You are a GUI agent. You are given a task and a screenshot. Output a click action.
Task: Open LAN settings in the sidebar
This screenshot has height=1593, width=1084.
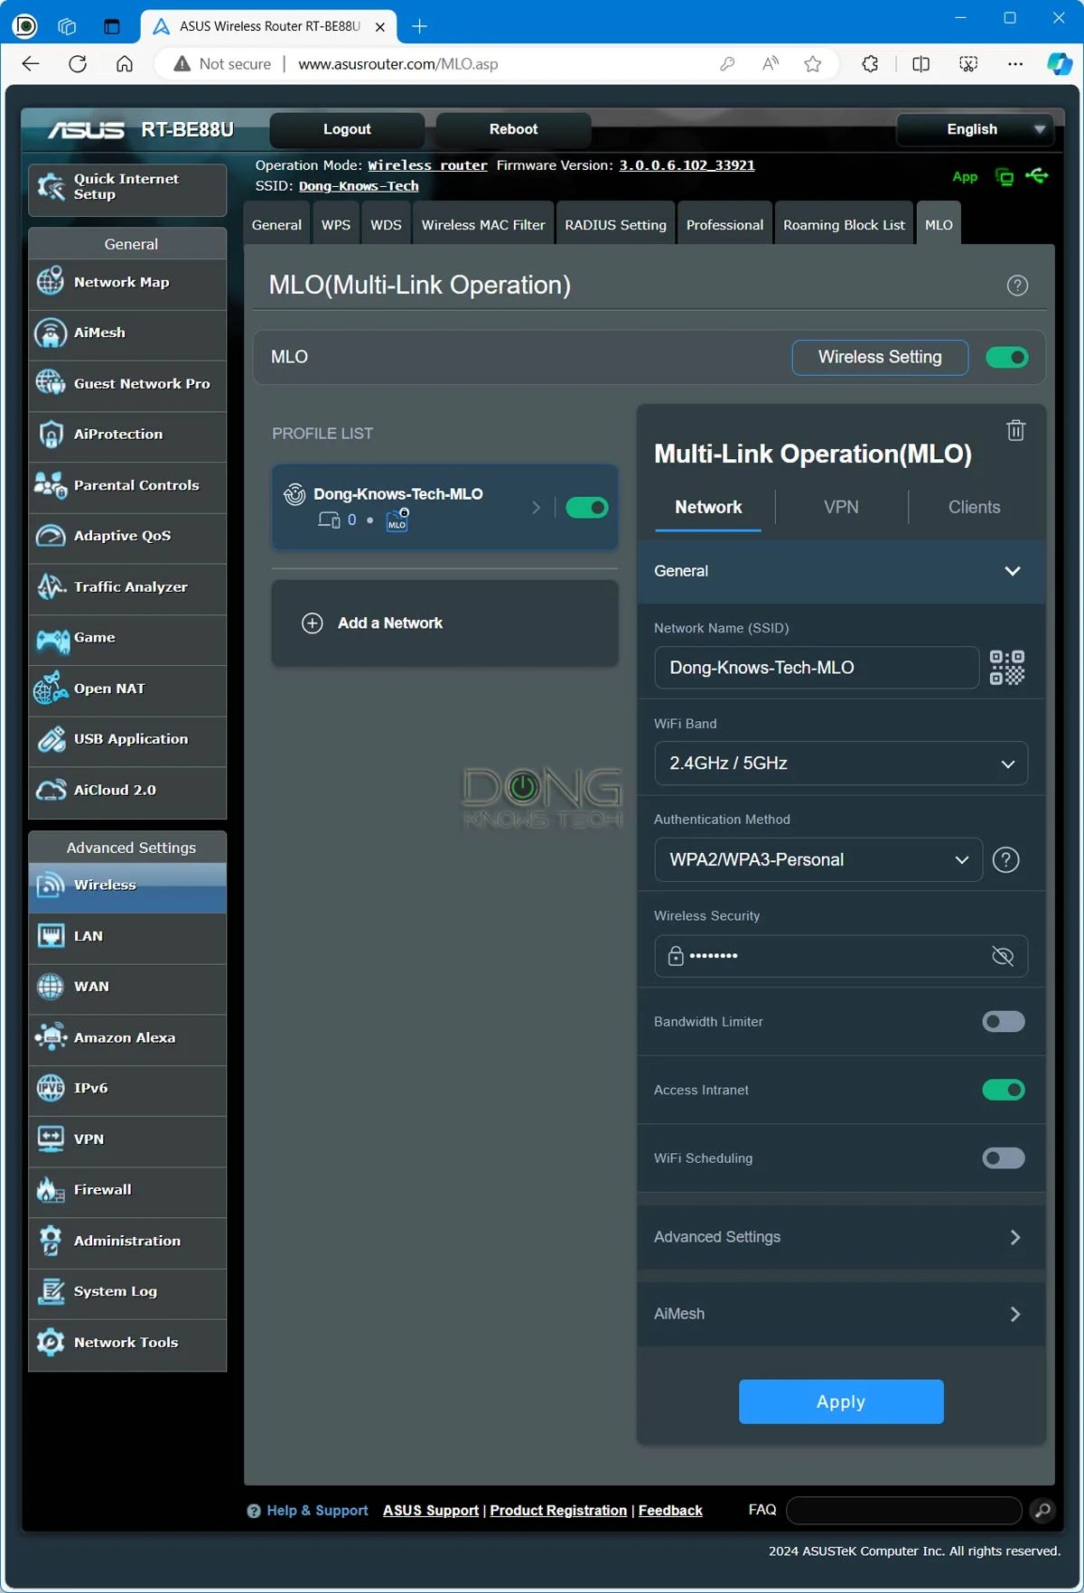point(127,936)
